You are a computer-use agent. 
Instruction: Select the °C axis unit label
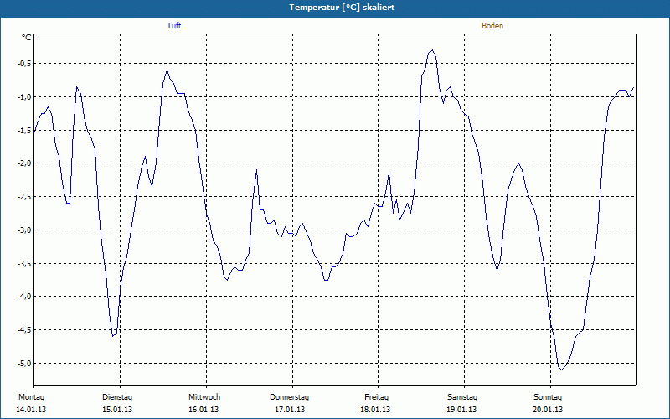27,38
